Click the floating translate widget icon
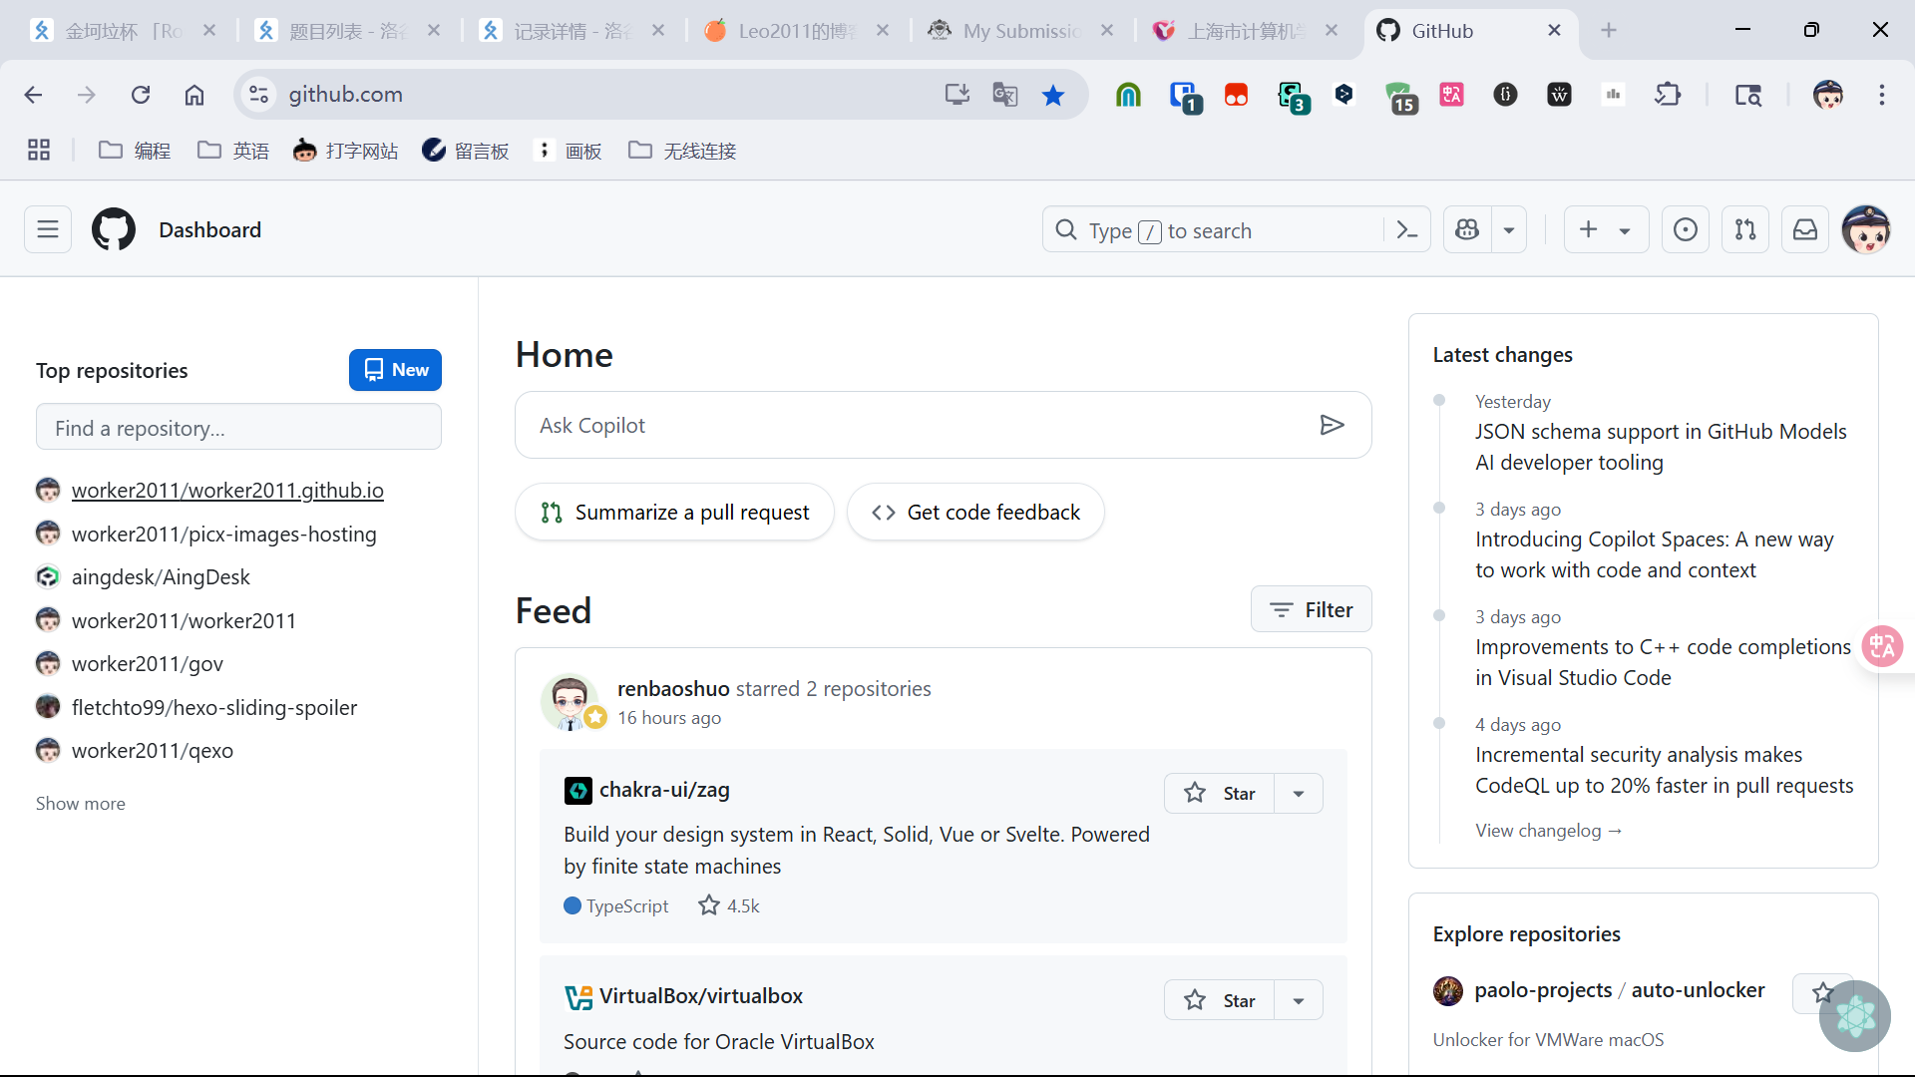The height and width of the screenshot is (1077, 1915). point(1883,646)
